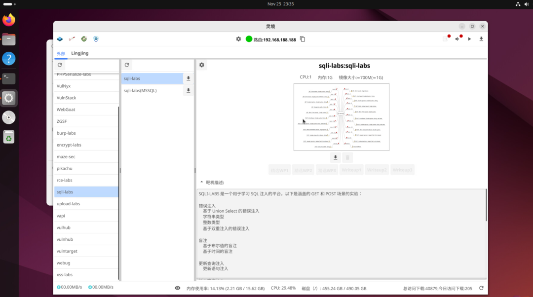
Task: Select PHPSerialize-labs in the category list
Action: point(86,74)
